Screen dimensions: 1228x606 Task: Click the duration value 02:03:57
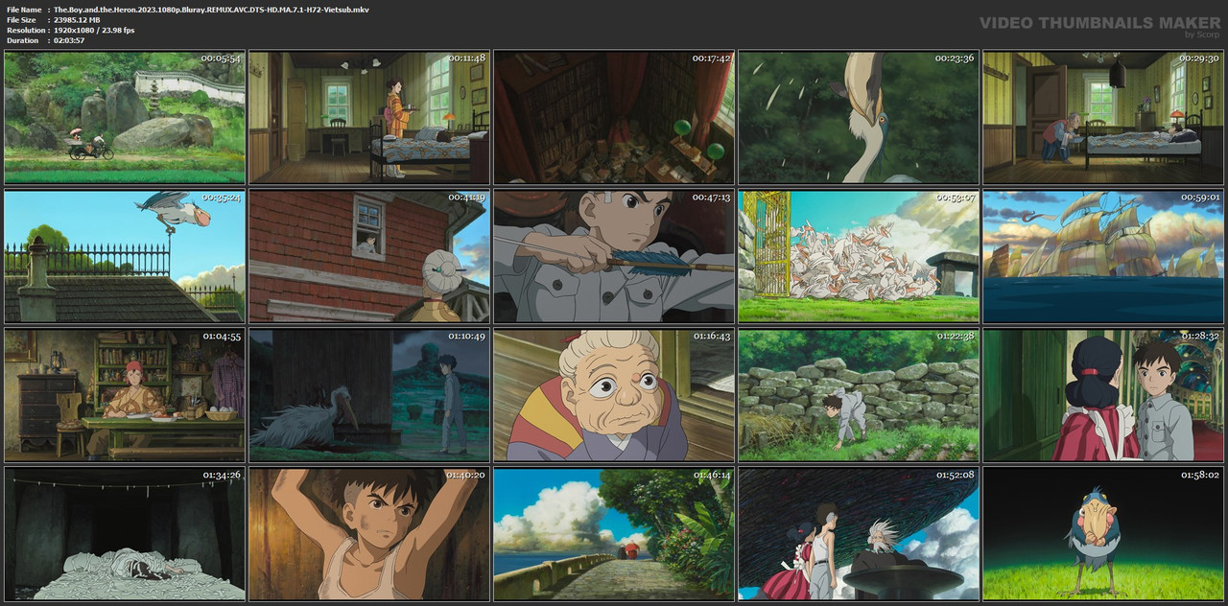click(71, 41)
